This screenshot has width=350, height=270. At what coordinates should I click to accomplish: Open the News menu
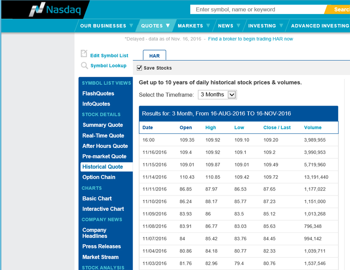(229, 26)
